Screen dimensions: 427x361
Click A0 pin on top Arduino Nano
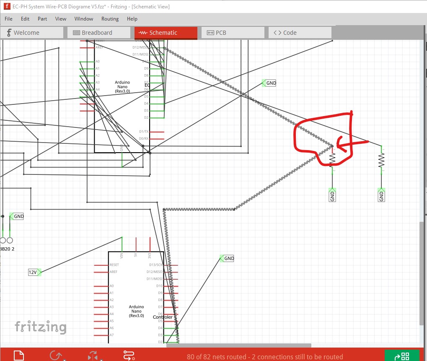coord(87,62)
